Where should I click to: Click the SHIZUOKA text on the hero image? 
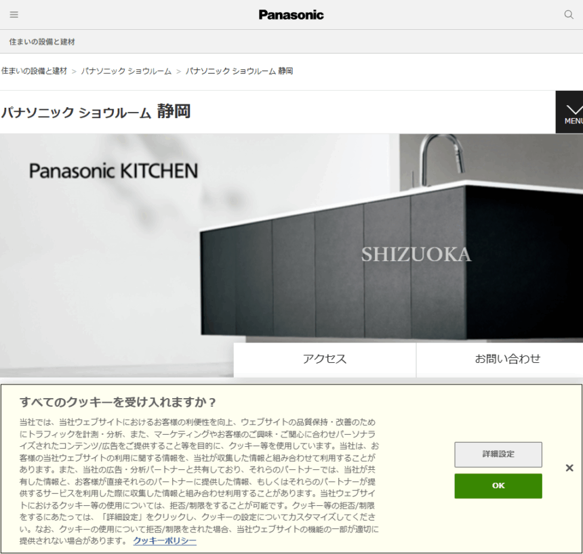tap(416, 255)
